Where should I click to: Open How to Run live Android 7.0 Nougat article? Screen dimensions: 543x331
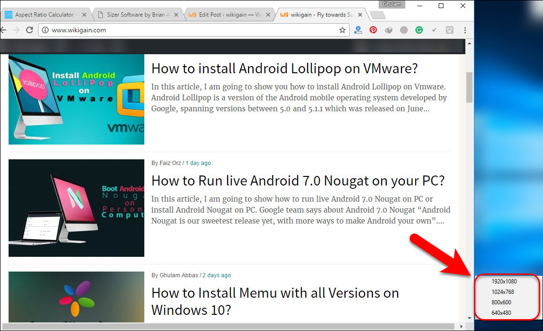(x=298, y=181)
